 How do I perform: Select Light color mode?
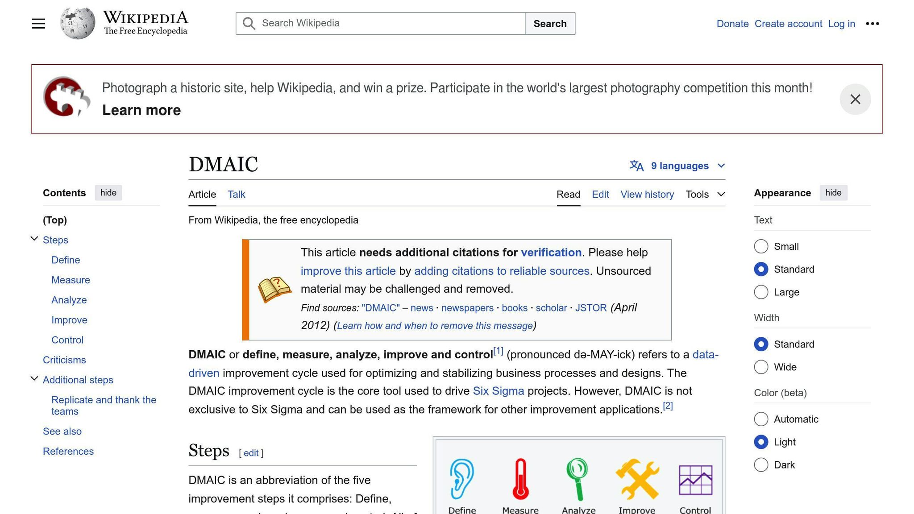click(x=761, y=442)
